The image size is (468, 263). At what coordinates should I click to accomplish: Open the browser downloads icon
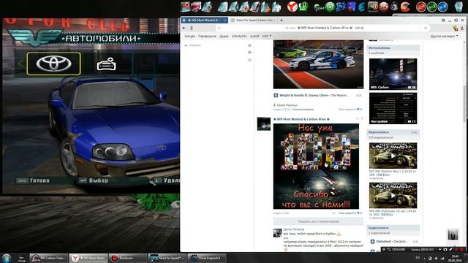tap(462, 28)
